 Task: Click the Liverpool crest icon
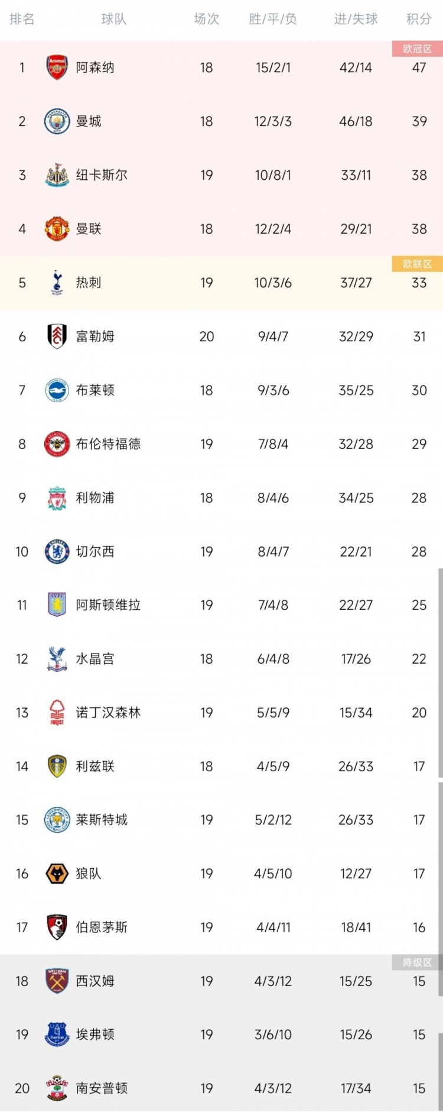click(x=57, y=498)
